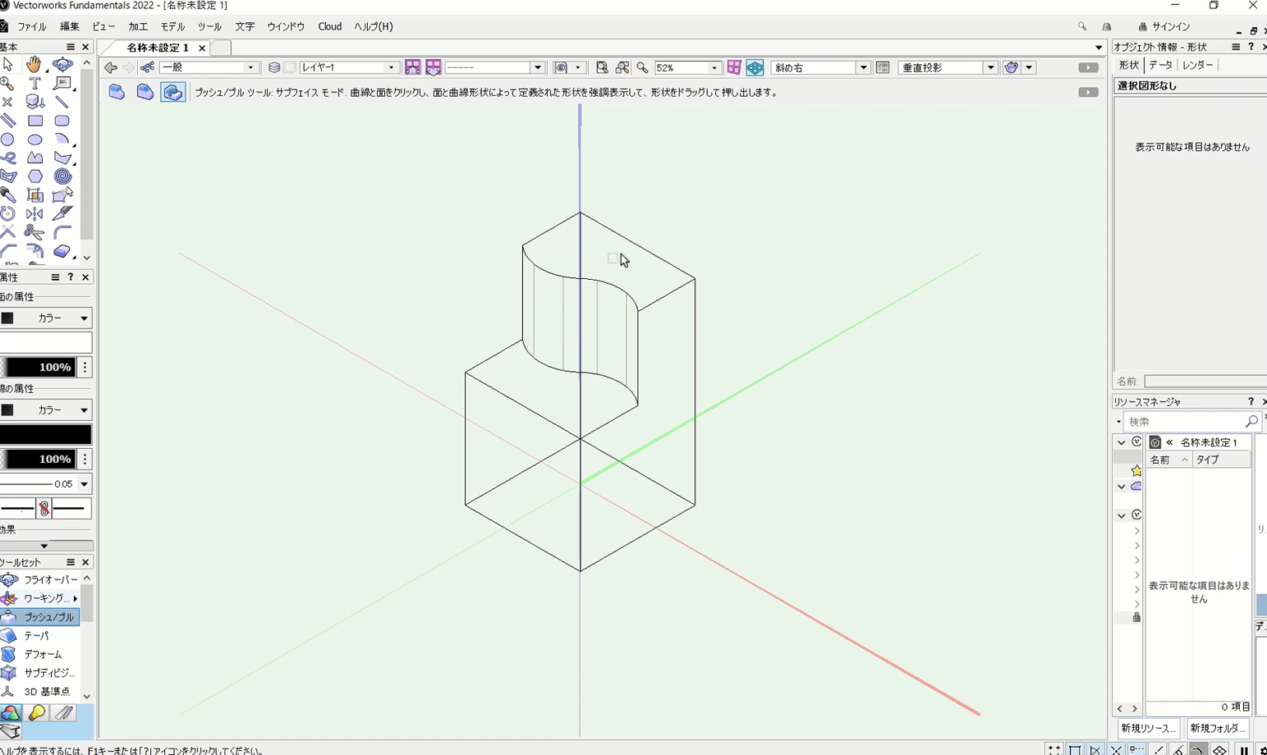This screenshot has height=755, width=1267.
Task: Select the Pan (hand) tool
Action: pos(34,64)
